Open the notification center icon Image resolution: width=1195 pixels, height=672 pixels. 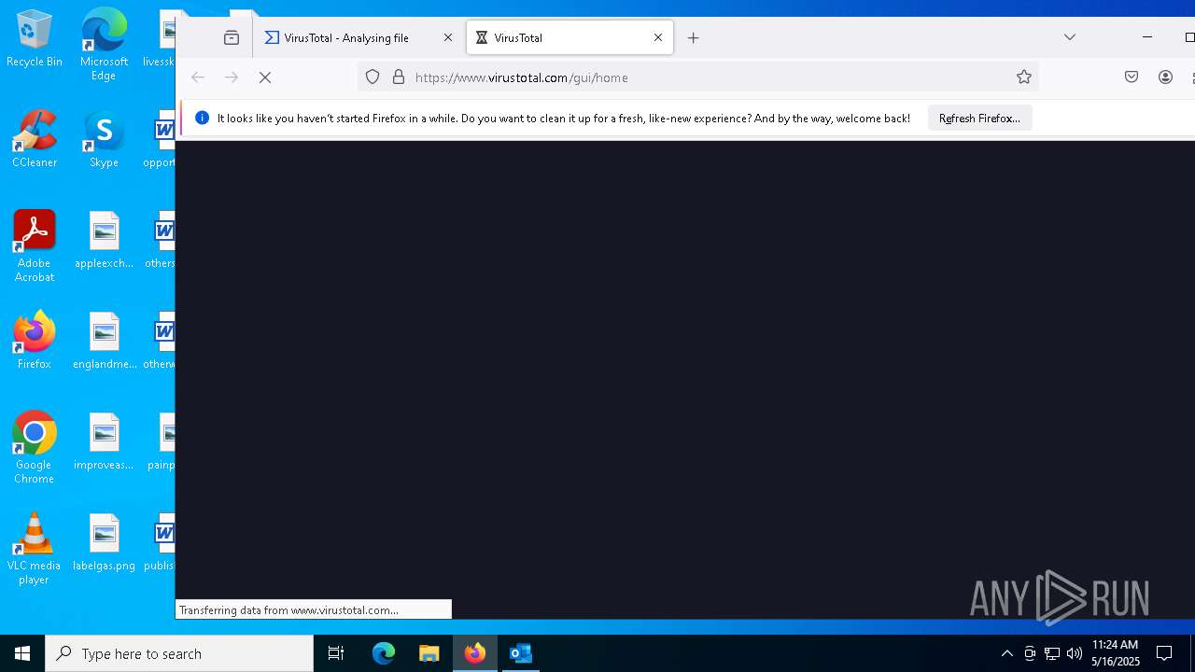click(x=1164, y=653)
